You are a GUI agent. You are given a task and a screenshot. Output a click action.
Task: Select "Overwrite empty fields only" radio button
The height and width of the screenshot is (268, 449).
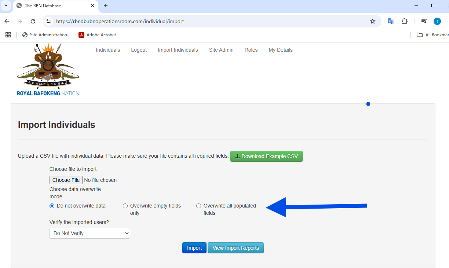tap(125, 206)
